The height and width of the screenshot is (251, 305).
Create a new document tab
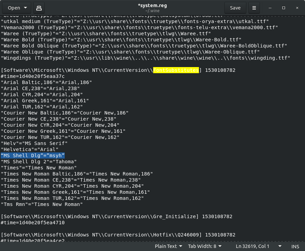click(39, 8)
